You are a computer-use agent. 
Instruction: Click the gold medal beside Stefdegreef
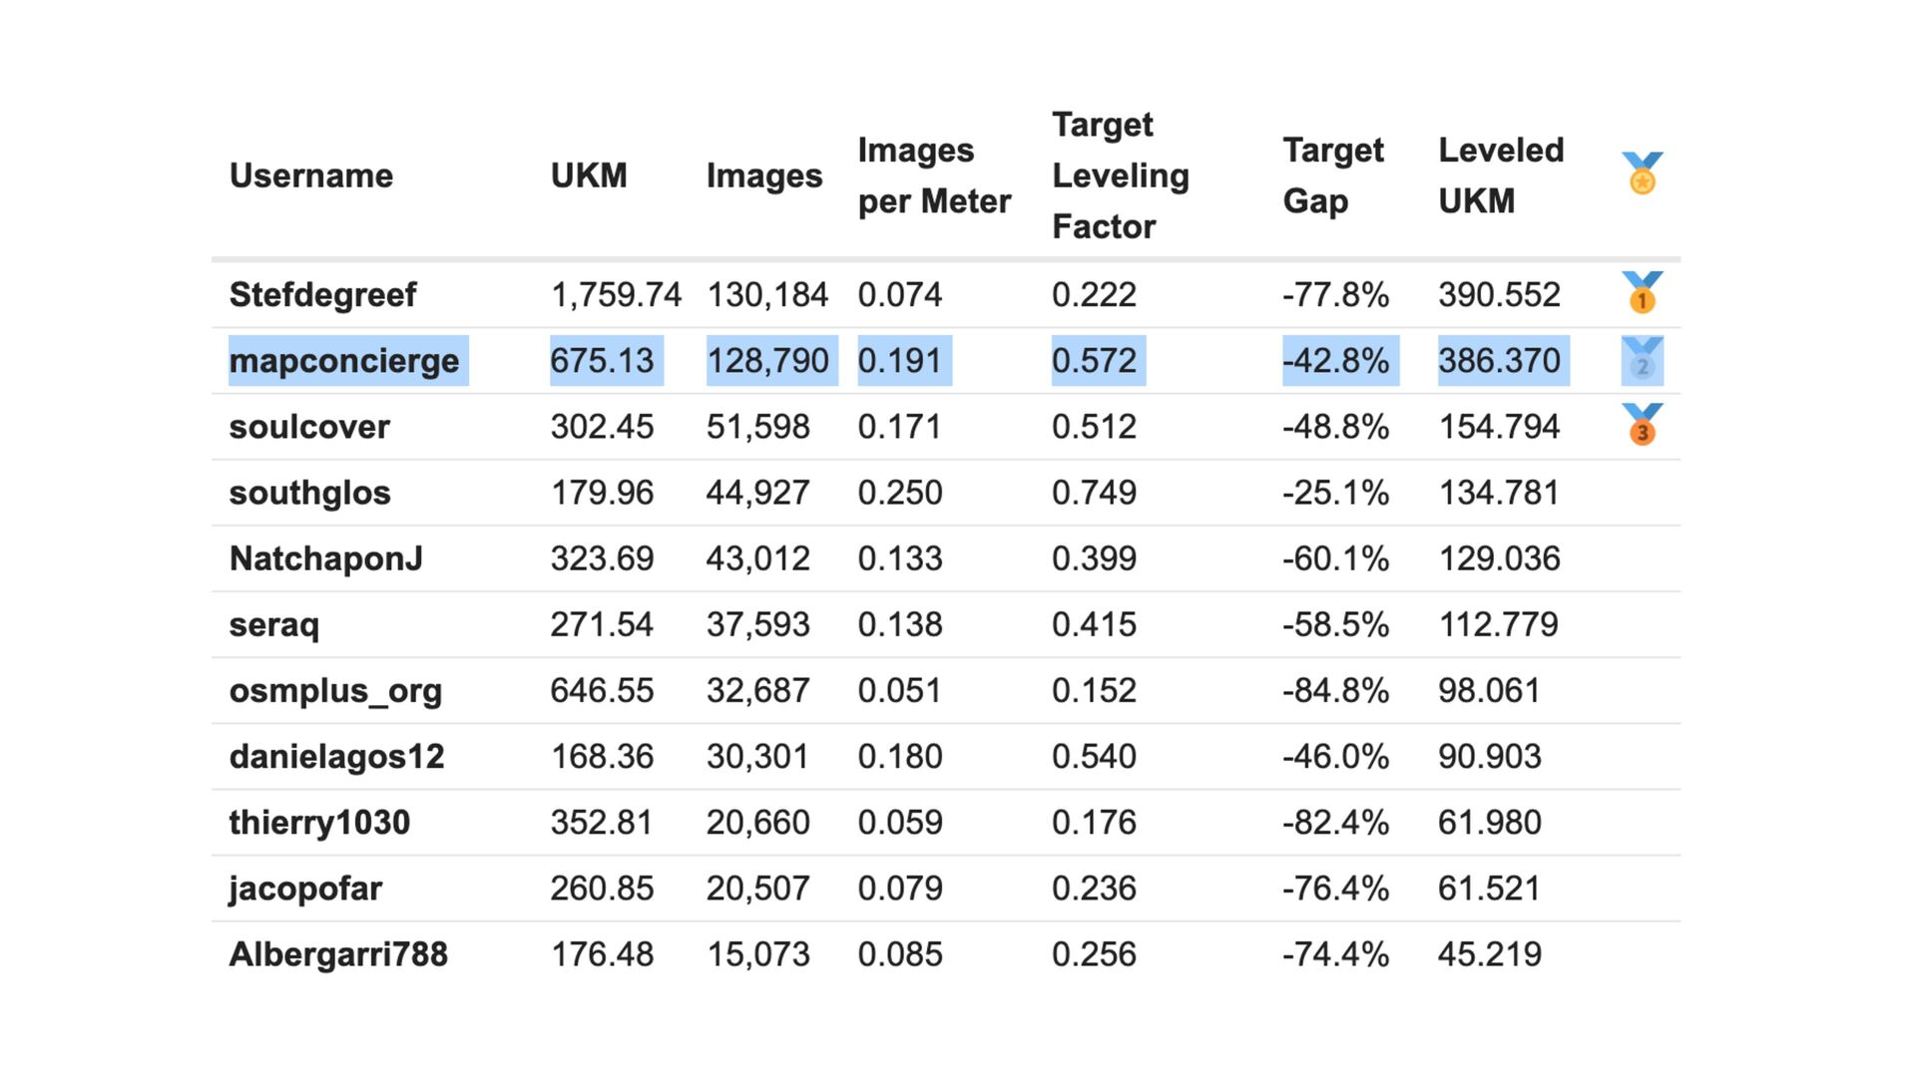pyautogui.click(x=1642, y=293)
